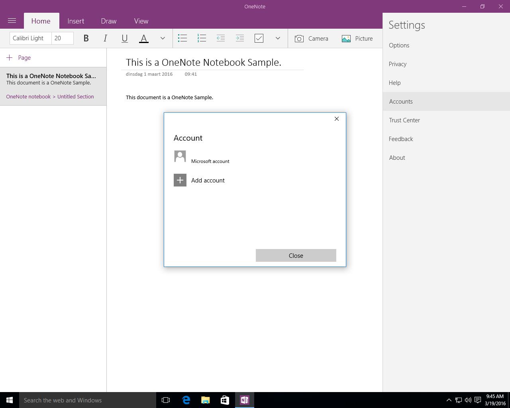Expand more paragraph options chevron
Screen dimensions: 510x408
[278, 38]
